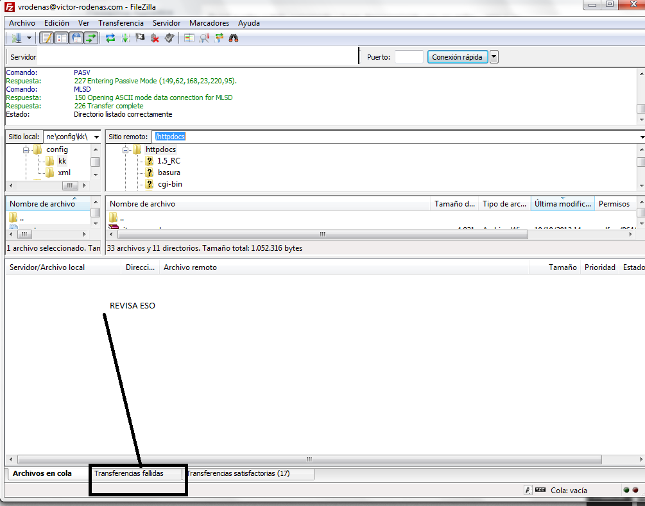645x506 pixels.
Task: Open the quick connect history dropdown
Action: tap(494, 57)
